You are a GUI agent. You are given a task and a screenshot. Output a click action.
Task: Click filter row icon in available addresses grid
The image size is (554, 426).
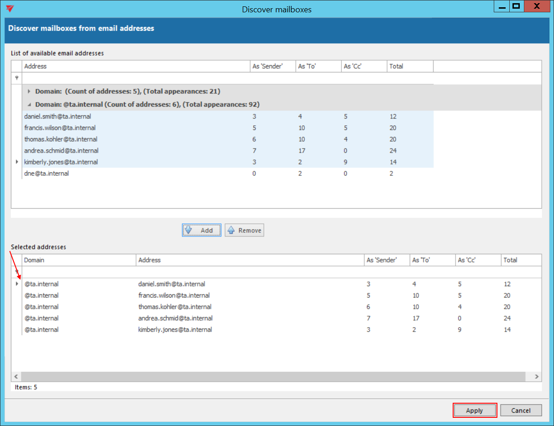(x=17, y=78)
